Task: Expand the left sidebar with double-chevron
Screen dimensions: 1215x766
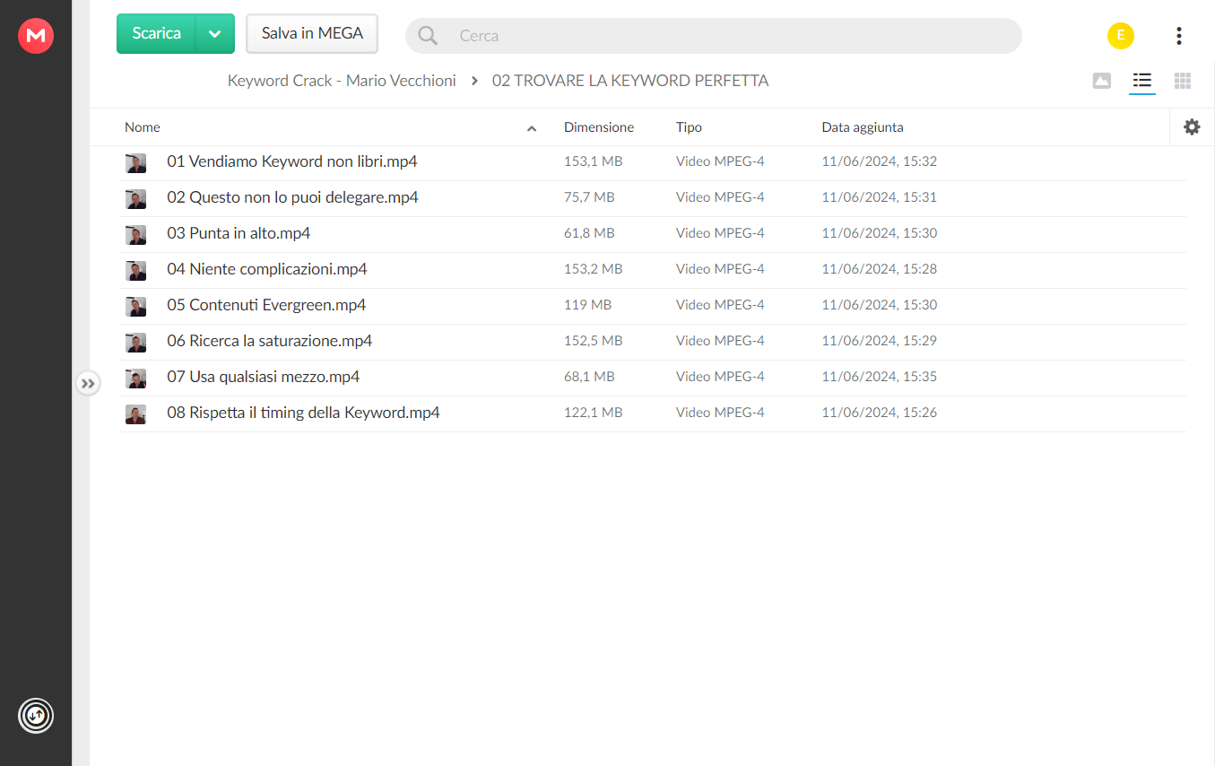Action: [x=88, y=383]
